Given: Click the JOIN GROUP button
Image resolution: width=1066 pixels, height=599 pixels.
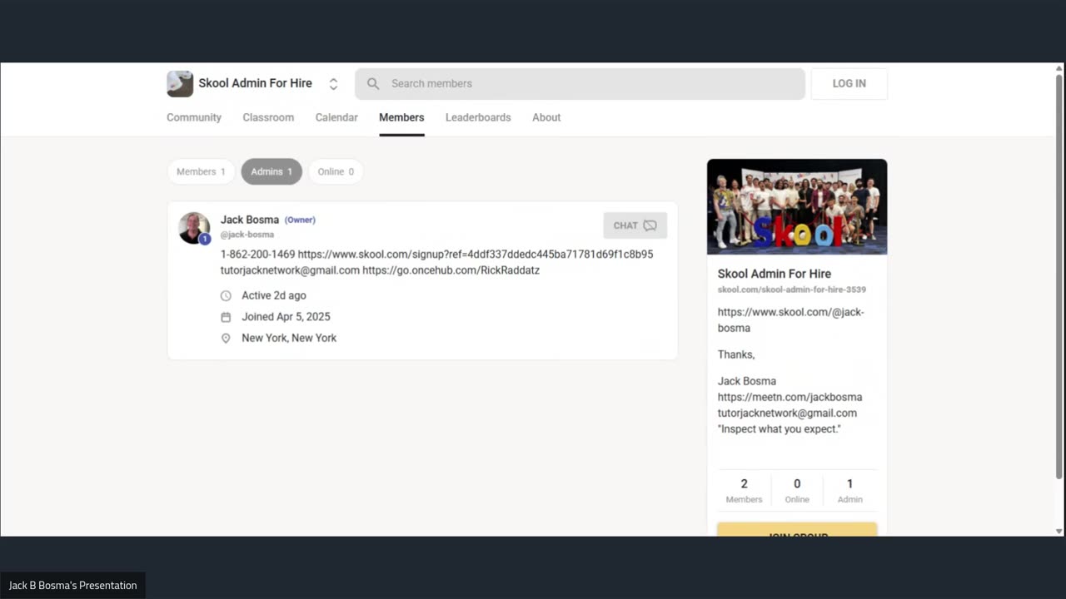Looking at the screenshot, I should click(797, 530).
